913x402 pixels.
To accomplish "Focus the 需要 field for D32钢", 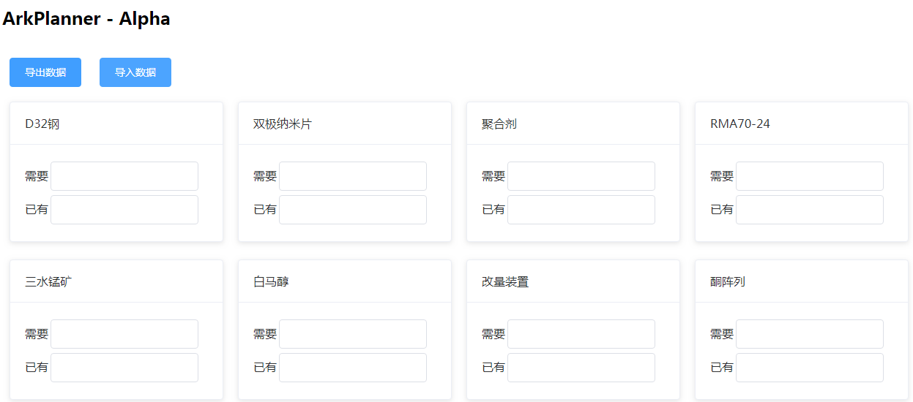I will 124,176.
